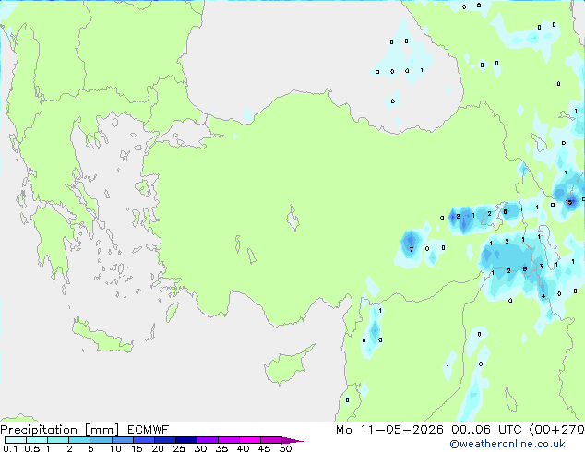Click the '00..06 UTC' time range text
This screenshot has height=452, width=585.
(486, 430)
